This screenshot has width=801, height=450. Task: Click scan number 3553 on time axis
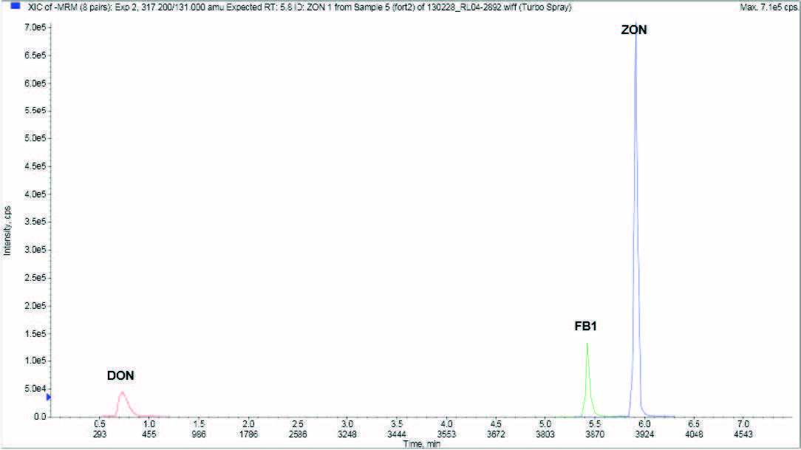pyautogui.click(x=446, y=434)
